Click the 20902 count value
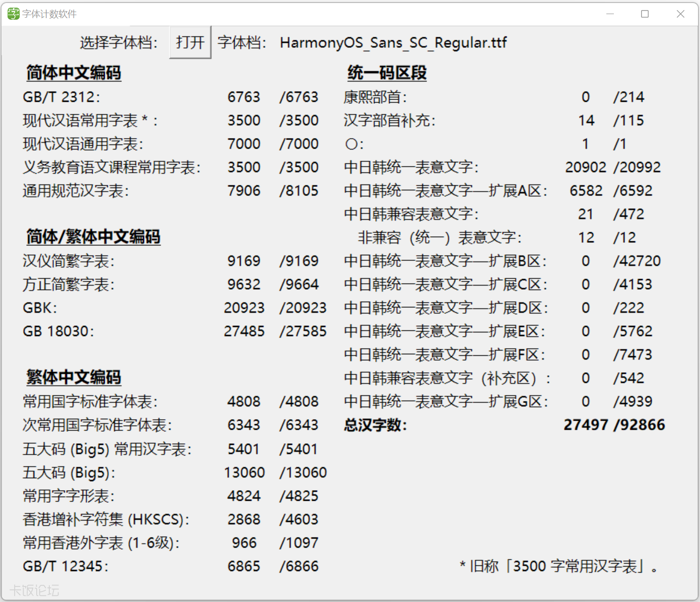Screen dimensions: 700x602 tap(586, 167)
